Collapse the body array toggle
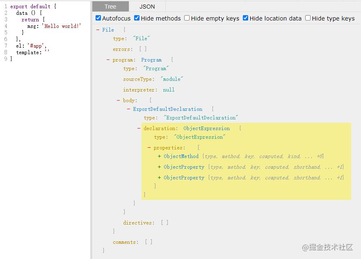 coord(118,101)
